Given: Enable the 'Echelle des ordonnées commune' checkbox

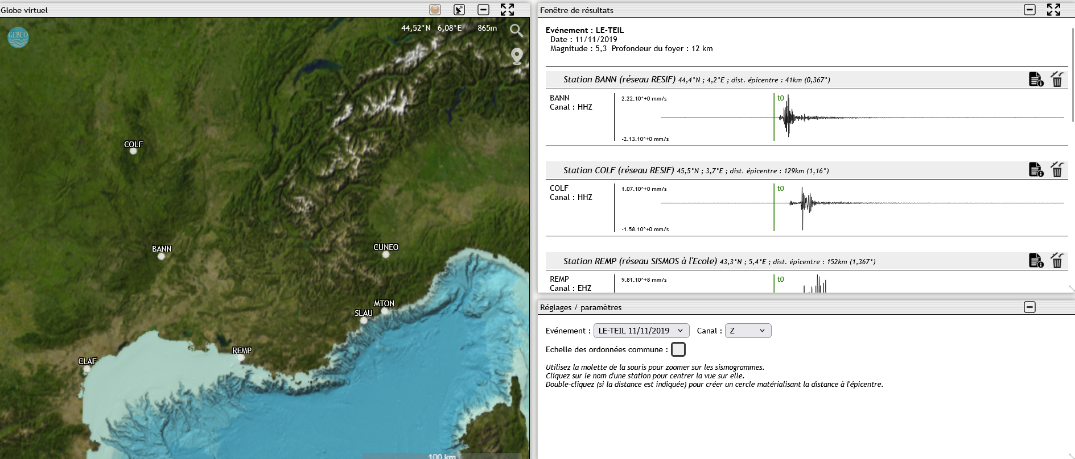Looking at the screenshot, I should [x=678, y=349].
